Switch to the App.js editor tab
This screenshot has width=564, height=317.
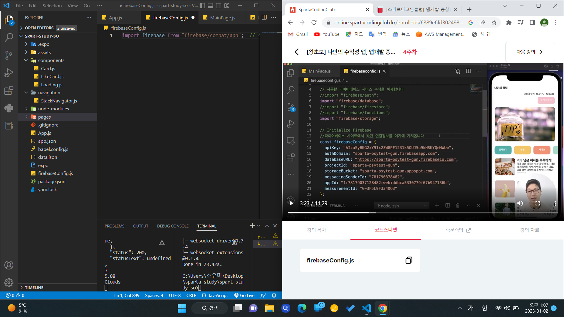pos(115,18)
